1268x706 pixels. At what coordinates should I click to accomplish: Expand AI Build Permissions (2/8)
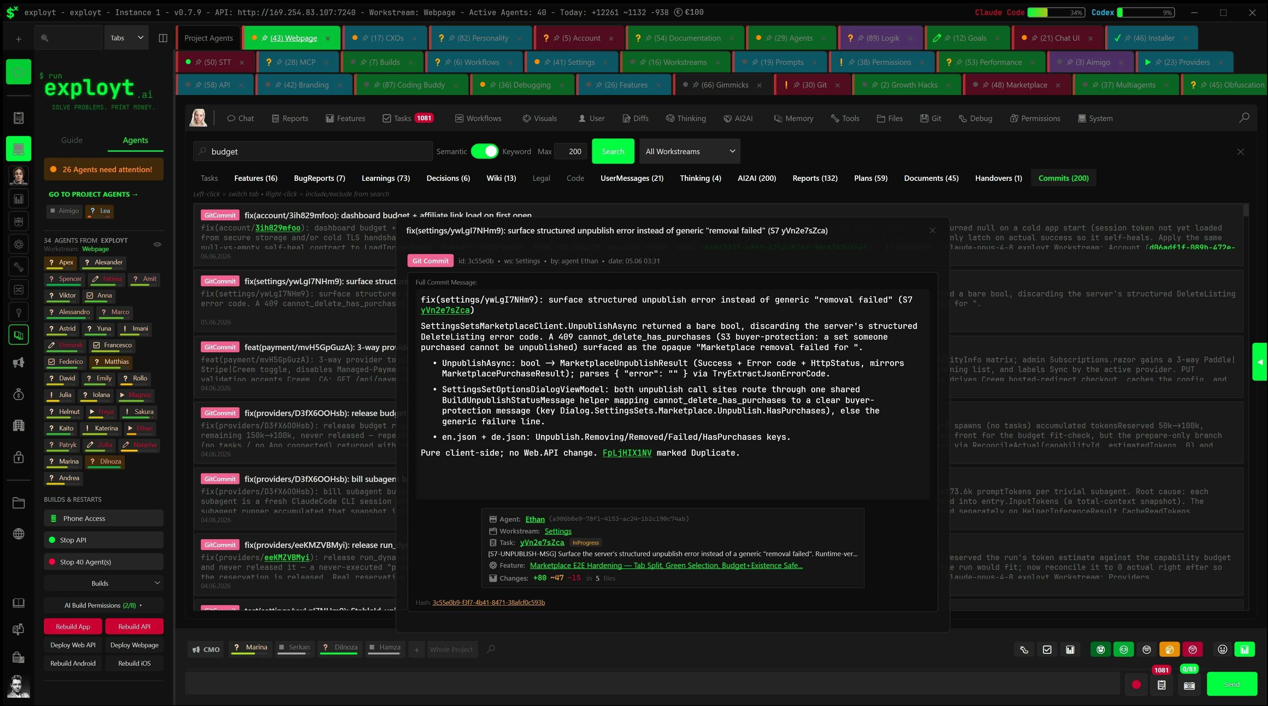click(103, 606)
